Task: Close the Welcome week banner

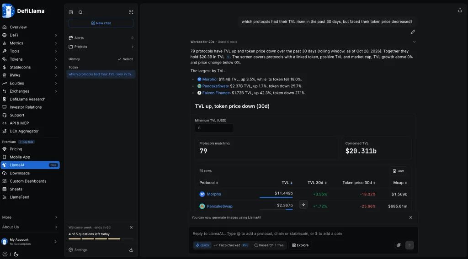Action: pos(131,227)
